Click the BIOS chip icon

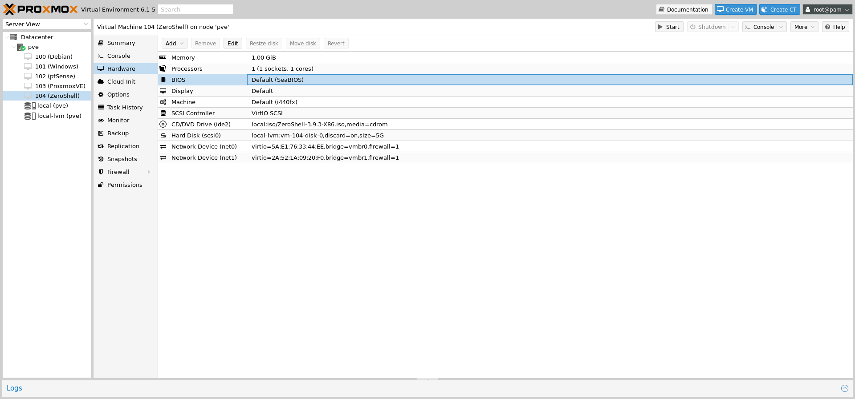click(163, 80)
